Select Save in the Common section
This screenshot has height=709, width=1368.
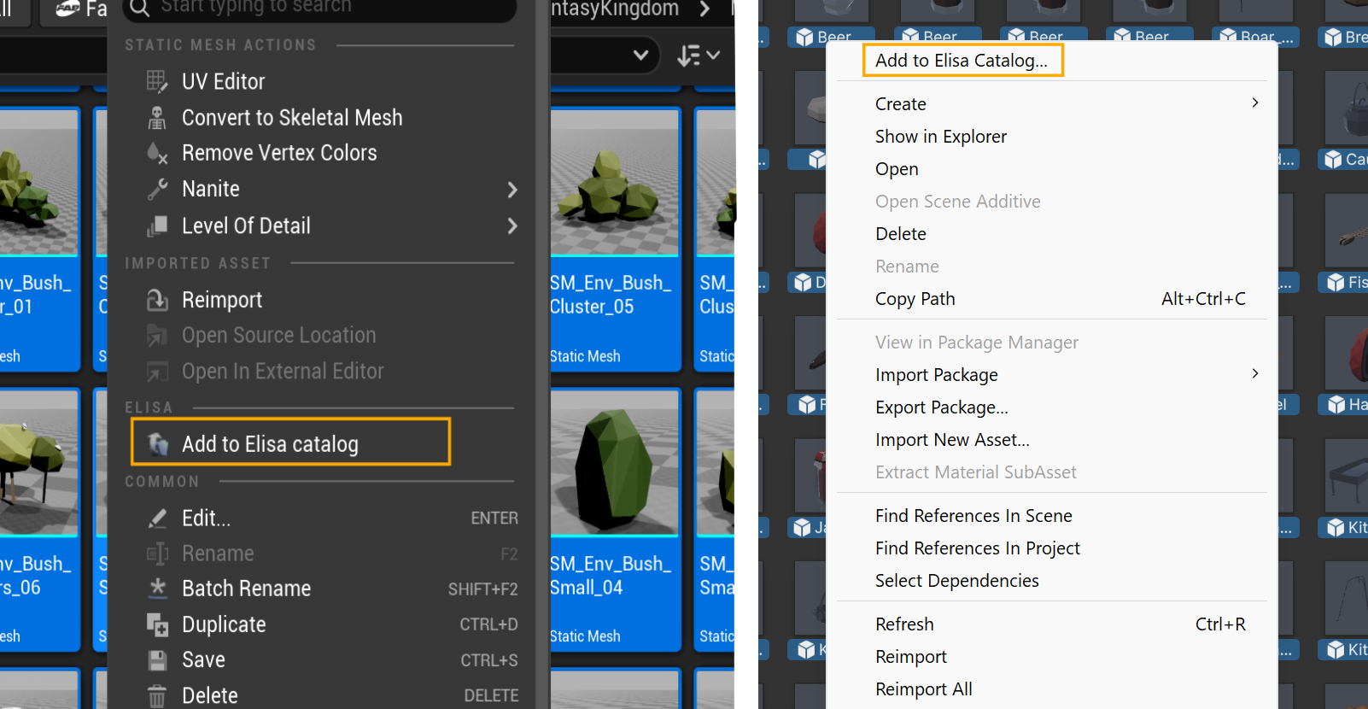[x=203, y=660]
